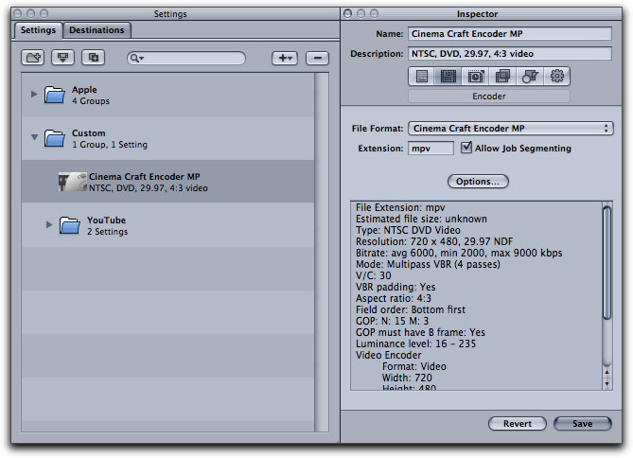
Task: Click the summary text scrollbar thumb
Action: pos(607,262)
